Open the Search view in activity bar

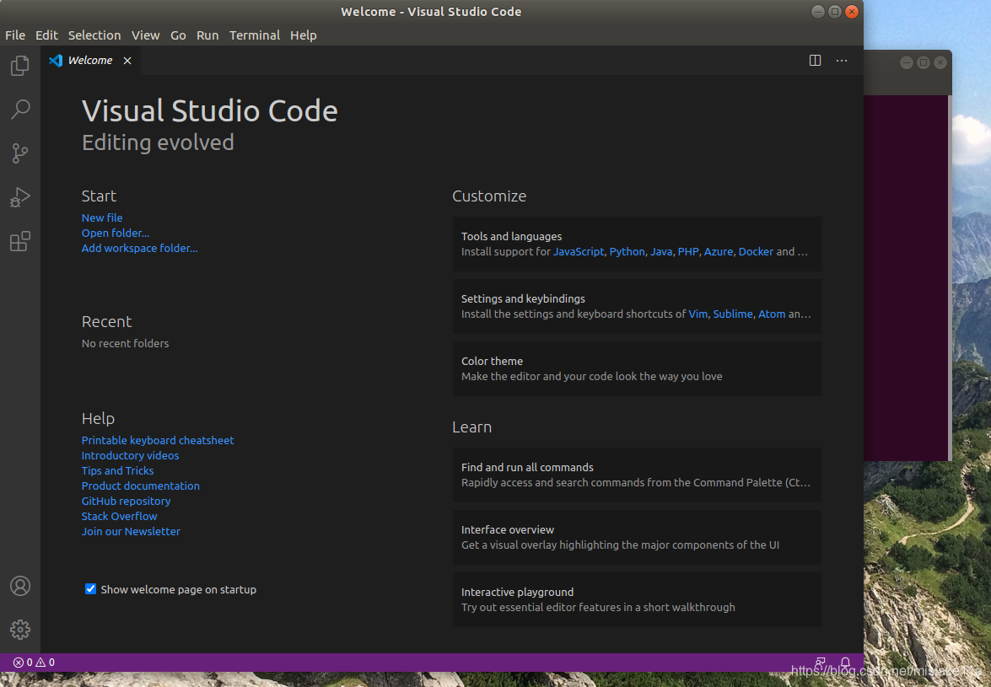[19, 110]
